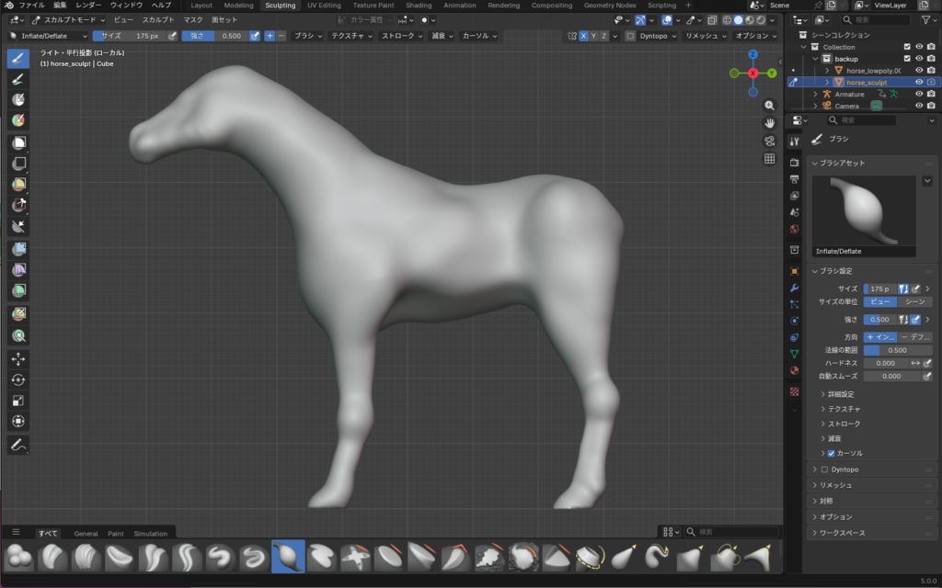Select the Annotate tool in left toolbar
This screenshot has height=588, width=942.
[x=17, y=445]
